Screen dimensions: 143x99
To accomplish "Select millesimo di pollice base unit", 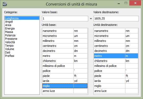I will click(x=65, y=66).
